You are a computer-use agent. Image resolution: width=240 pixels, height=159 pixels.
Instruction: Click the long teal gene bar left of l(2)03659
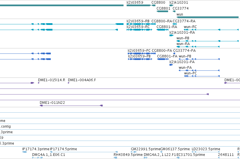click(62, 5)
